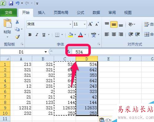
Task: Click the phonetic guide 文 icon
Action: (94, 35)
